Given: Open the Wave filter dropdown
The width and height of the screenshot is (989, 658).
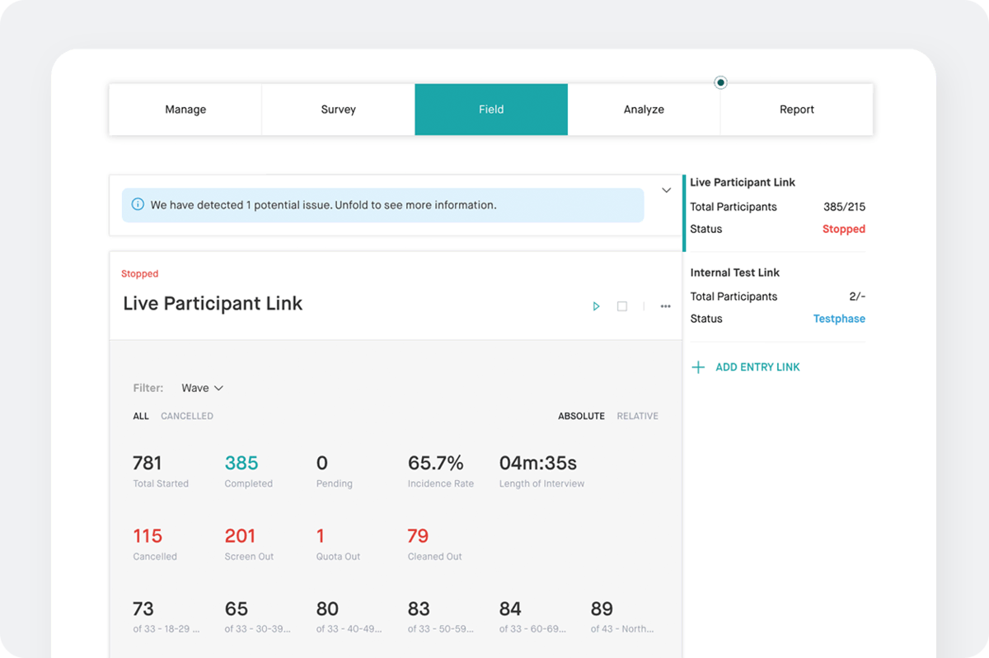Looking at the screenshot, I should click(x=201, y=387).
